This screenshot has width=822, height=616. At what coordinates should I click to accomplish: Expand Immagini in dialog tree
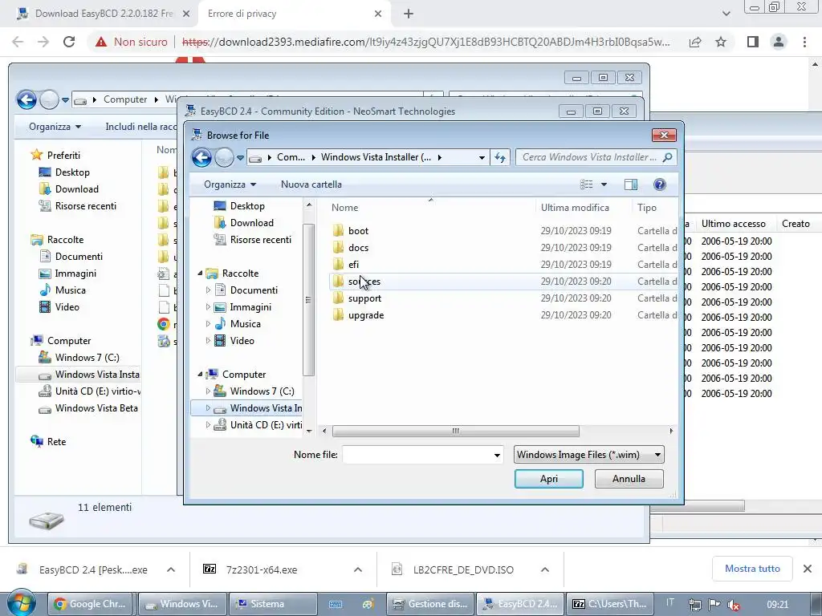tap(208, 307)
